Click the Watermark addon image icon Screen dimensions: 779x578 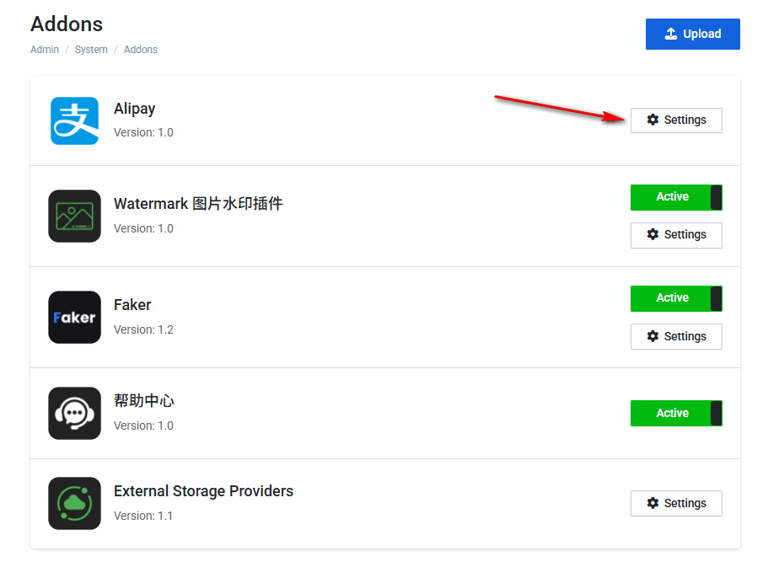coord(74,216)
